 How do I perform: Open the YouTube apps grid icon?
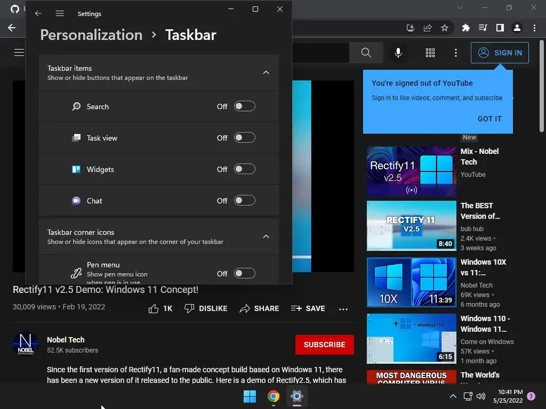(x=430, y=53)
